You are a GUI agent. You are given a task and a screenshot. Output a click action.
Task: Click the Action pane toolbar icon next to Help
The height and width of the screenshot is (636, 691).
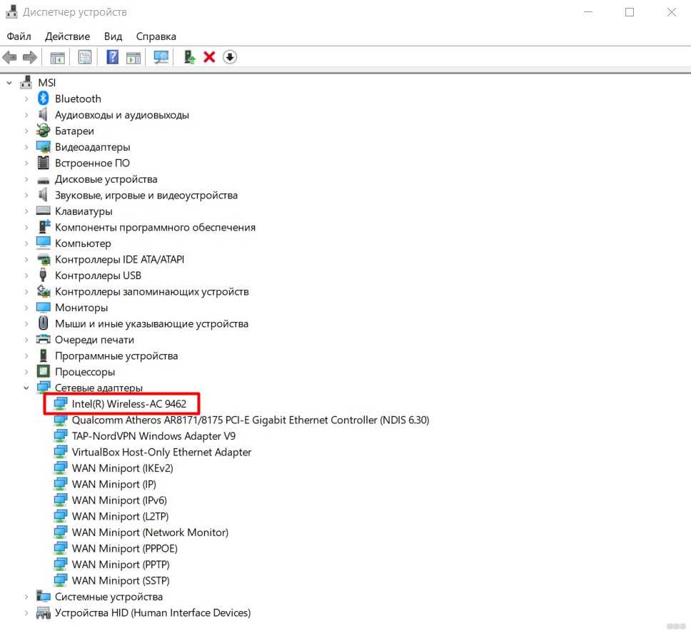tap(133, 58)
